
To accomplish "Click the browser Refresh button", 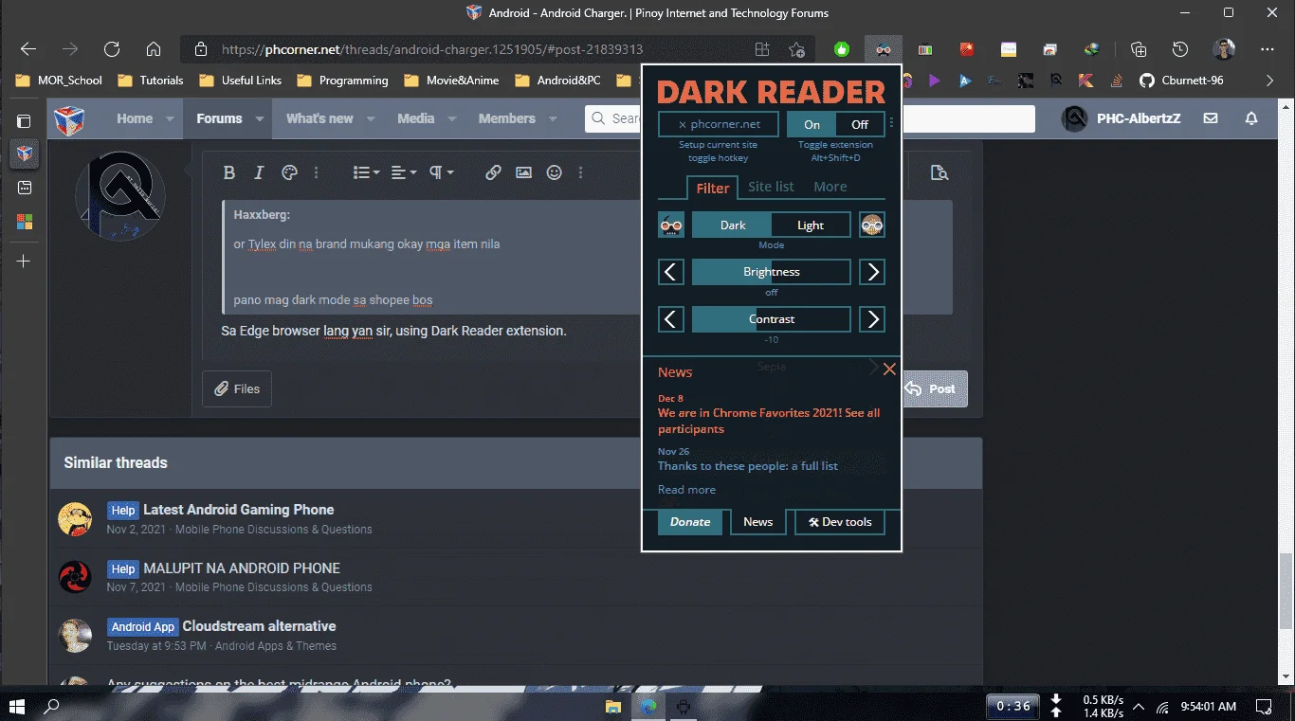I will (x=112, y=49).
